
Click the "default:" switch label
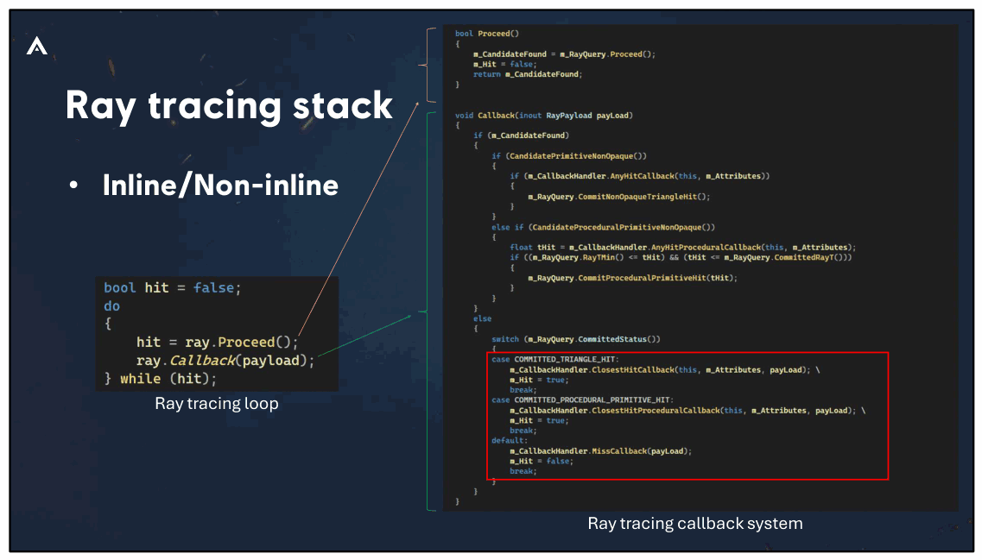coord(510,441)
